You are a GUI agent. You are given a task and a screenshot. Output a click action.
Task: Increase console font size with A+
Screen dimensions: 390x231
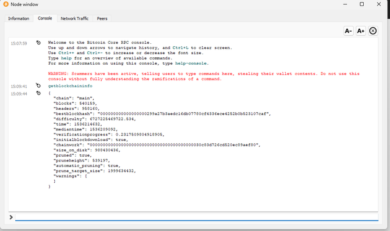tap(361, 31)
